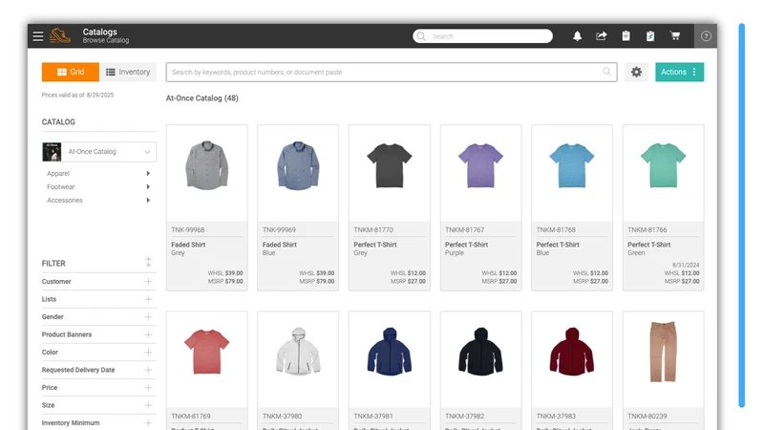Open the help question mark
The image size is (764, 430).
click(706, 36)
